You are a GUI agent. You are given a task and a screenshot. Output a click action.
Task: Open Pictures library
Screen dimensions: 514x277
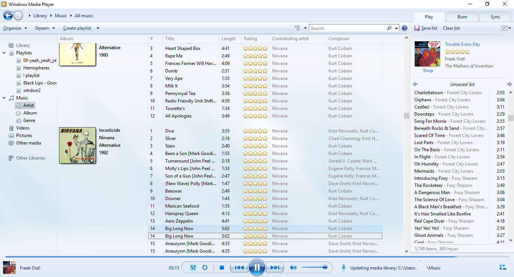click(x=24, y=135)
